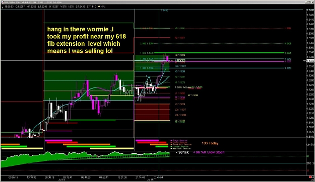This screenshot has width=315, height=182.
Task: Click the 13:18:32 time axis label
Action: [x=31, y=177]
